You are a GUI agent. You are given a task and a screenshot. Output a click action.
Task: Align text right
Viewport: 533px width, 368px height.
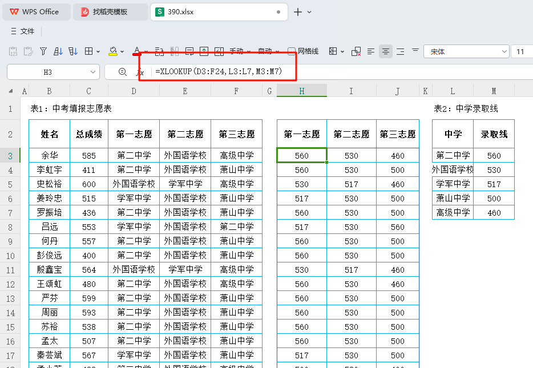click(x=401, y=51)
